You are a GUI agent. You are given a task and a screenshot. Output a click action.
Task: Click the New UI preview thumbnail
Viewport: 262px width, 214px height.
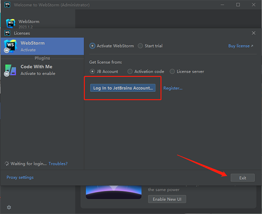114,192
